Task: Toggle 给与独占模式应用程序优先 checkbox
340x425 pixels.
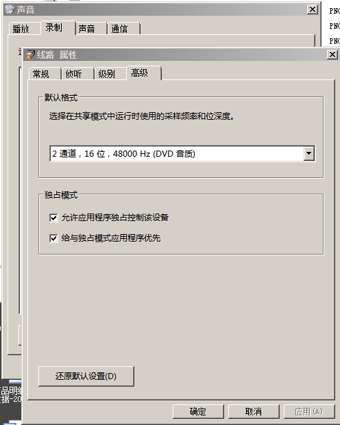Action: (x=53, y=238)
